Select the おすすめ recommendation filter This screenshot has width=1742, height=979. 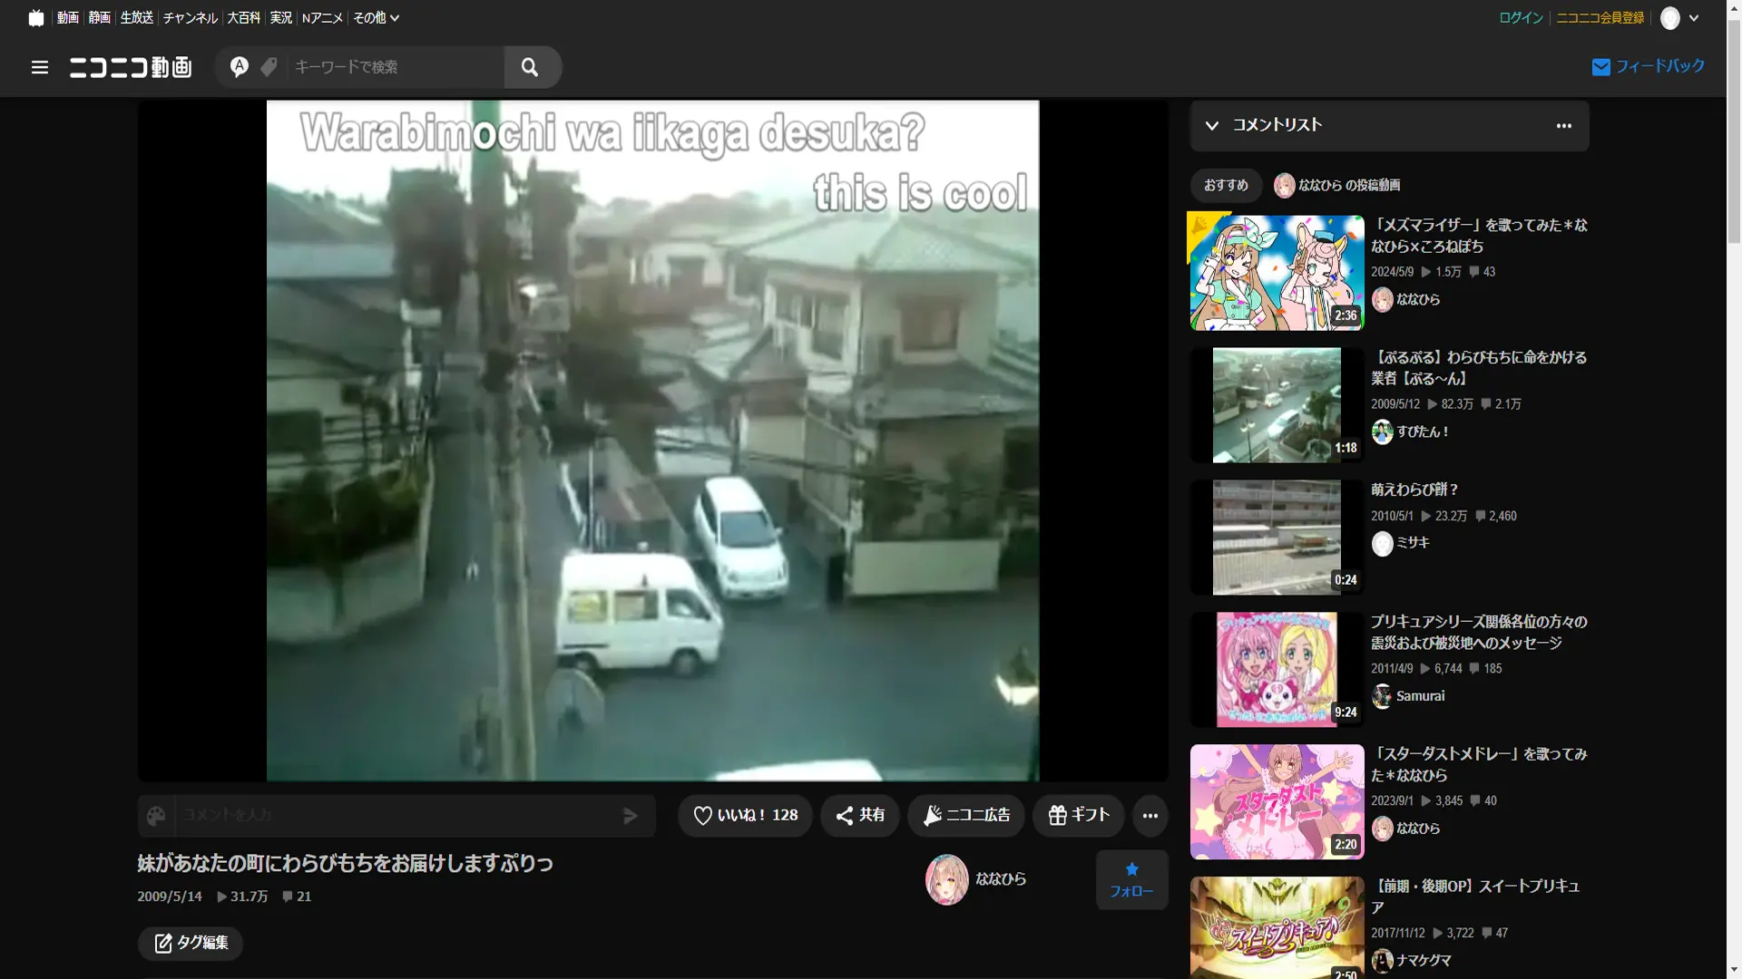(x=1226, y=185)
